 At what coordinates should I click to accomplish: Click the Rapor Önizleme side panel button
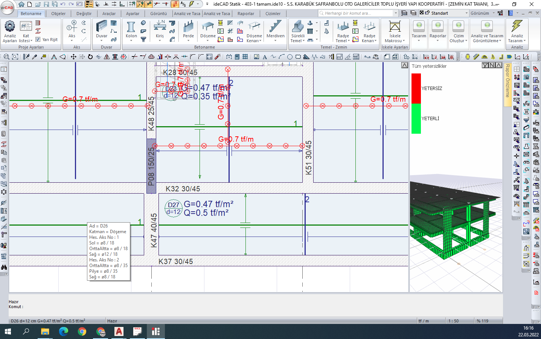pos(507,81)
